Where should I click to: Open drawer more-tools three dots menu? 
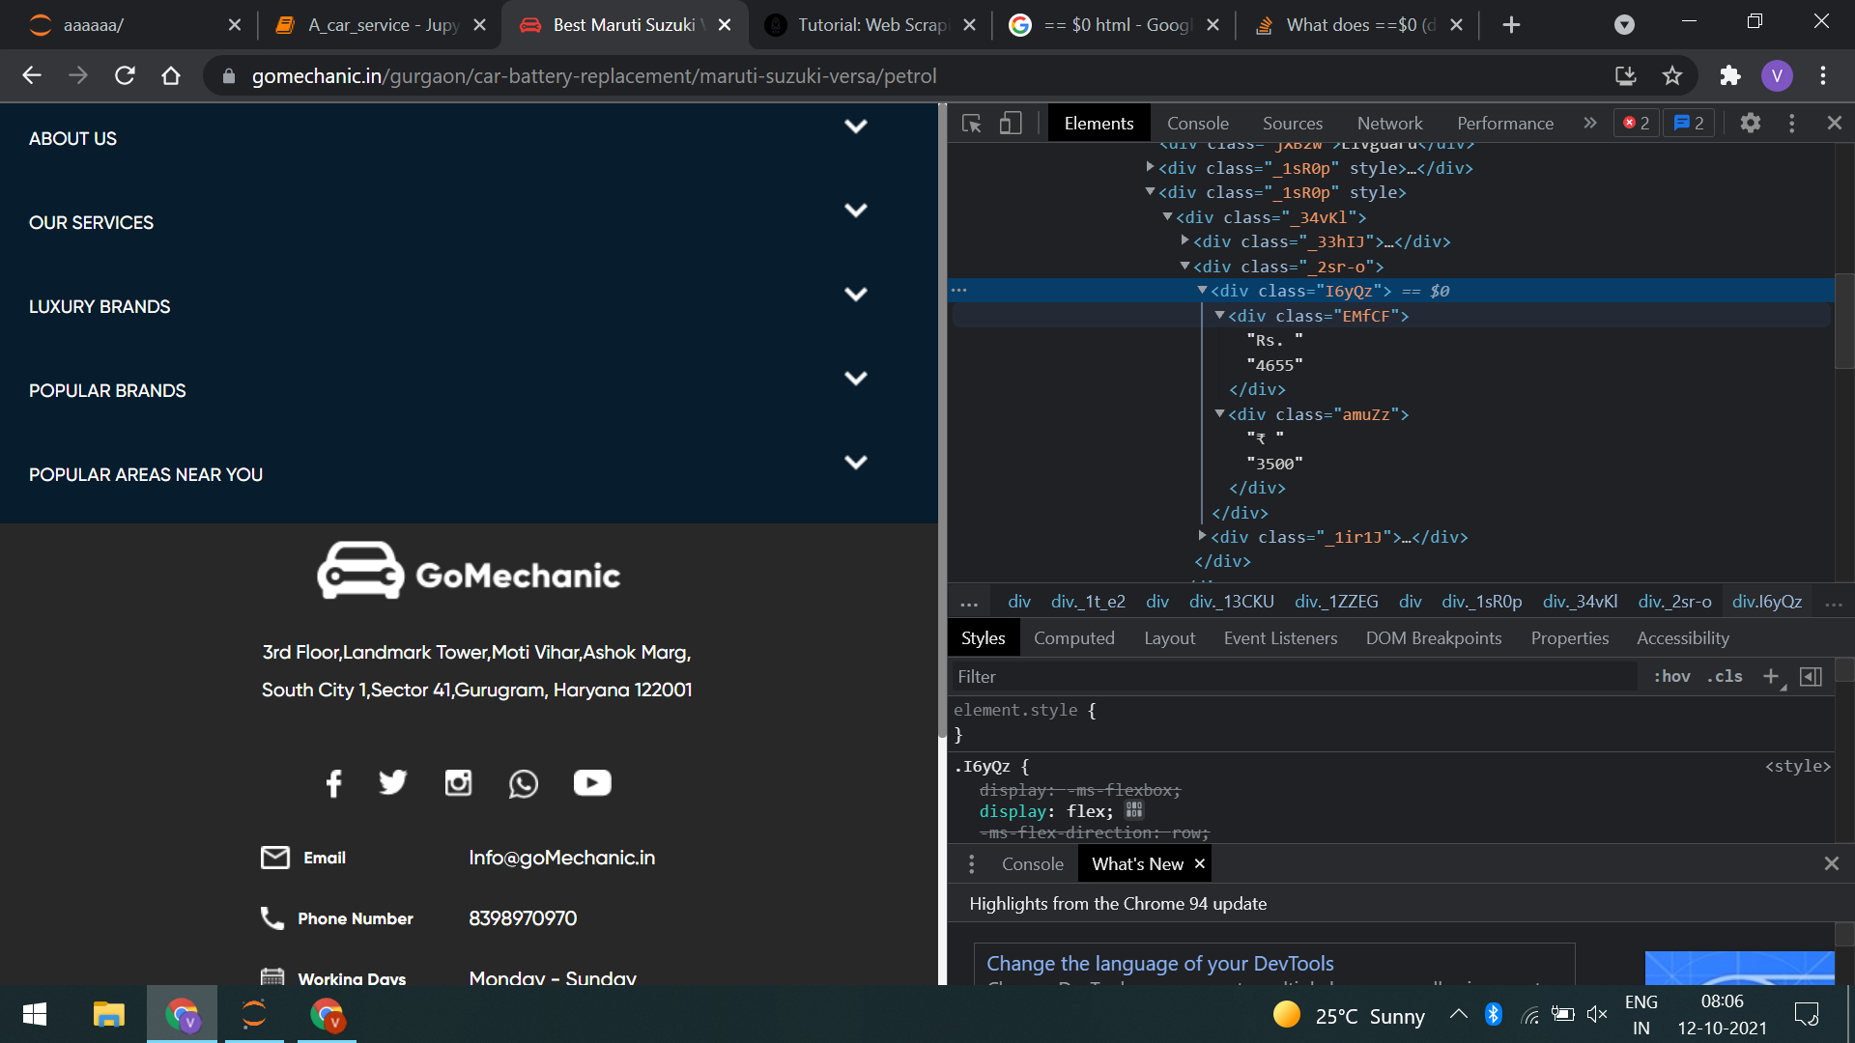971,863
